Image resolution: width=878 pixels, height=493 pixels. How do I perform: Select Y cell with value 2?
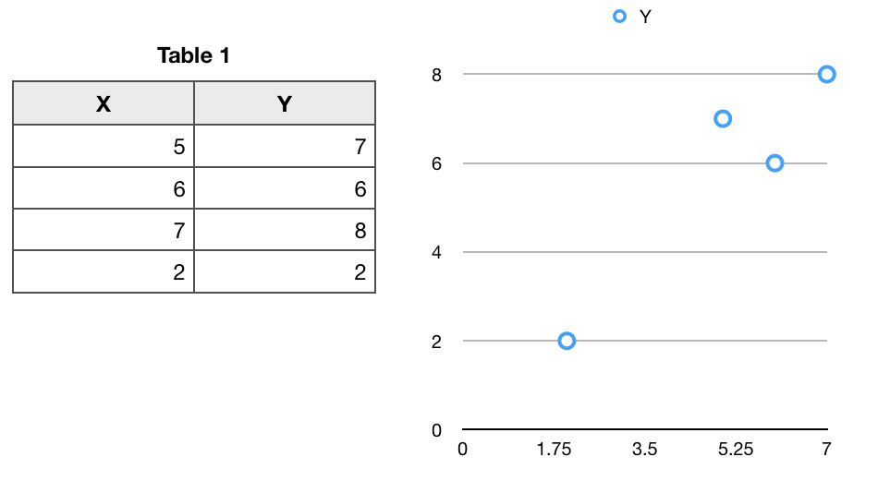click(285, 271)
